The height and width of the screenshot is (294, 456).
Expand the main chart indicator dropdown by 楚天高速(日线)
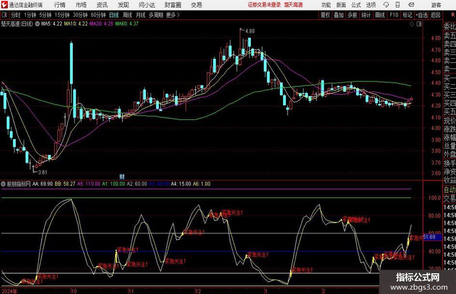click(x=37, y=24)
